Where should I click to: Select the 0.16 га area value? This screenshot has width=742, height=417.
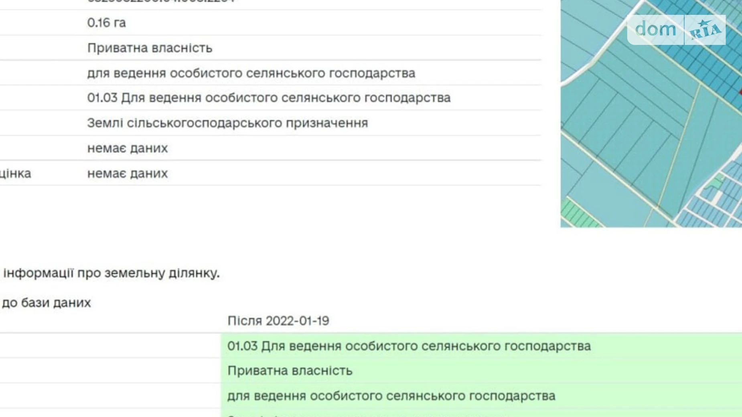[x=106, y=23]
